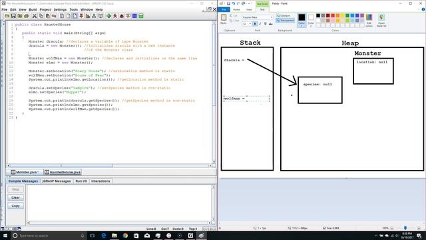Image resolution: width=426 pixels, height=240 pixels.
Task: Open the Tools menu in jGRASP
Action: point(73,9)
